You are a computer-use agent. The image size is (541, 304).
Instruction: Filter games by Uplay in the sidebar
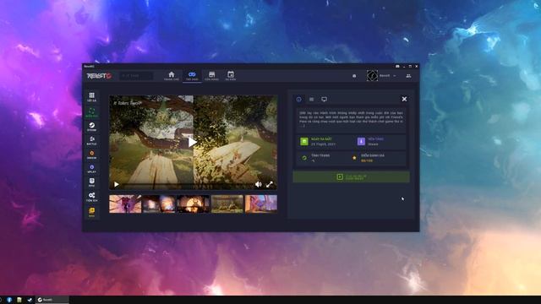pyautogui.click(x=92, y=169)
